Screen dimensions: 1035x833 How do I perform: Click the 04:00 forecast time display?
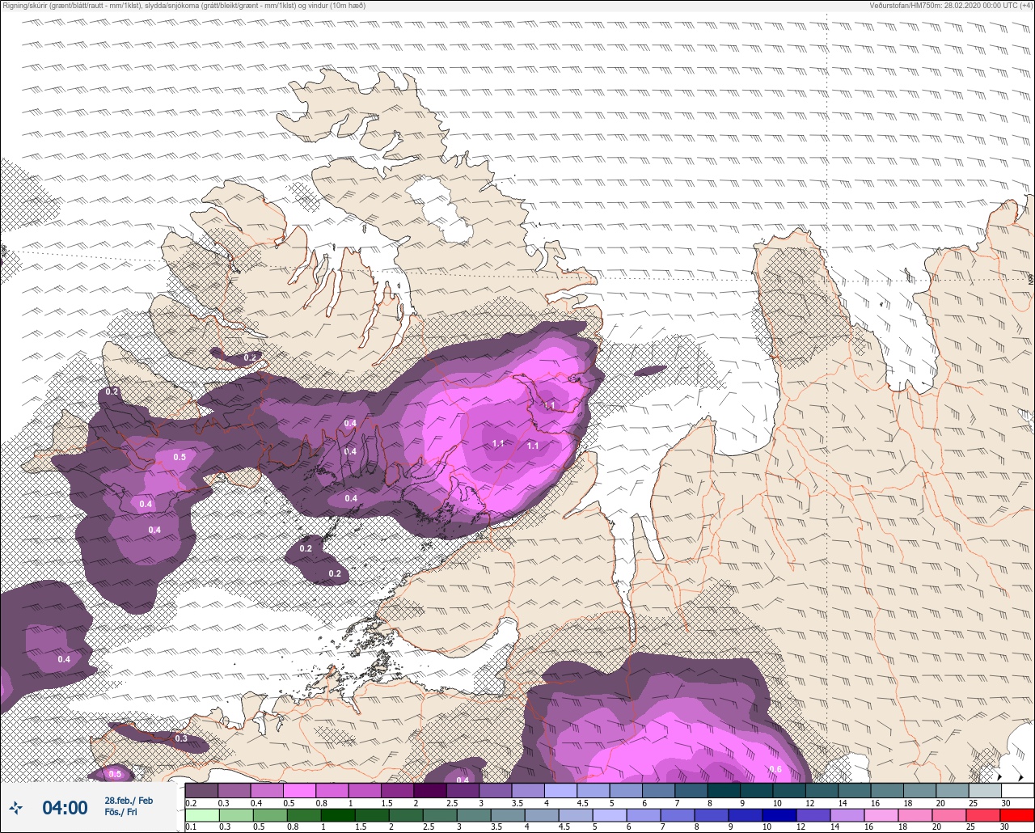point(65,807)
